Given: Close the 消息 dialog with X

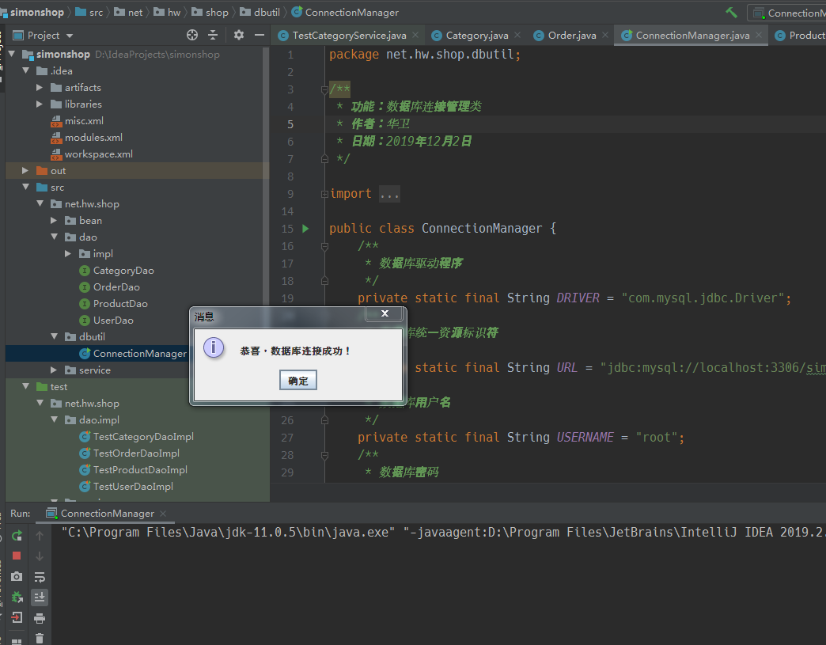Looking at the screenshot, I should coord(385,313).
